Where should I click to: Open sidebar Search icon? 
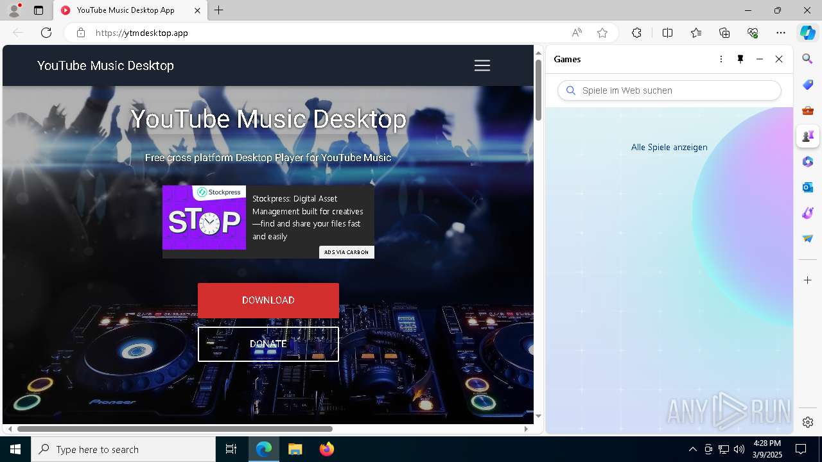[x=808, y=59]
